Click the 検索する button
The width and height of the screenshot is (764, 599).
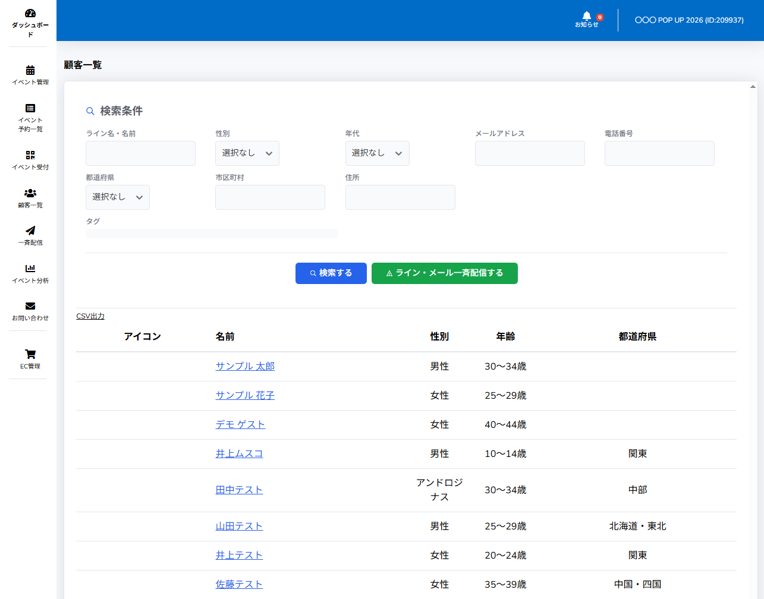click(x=331, y=273)
